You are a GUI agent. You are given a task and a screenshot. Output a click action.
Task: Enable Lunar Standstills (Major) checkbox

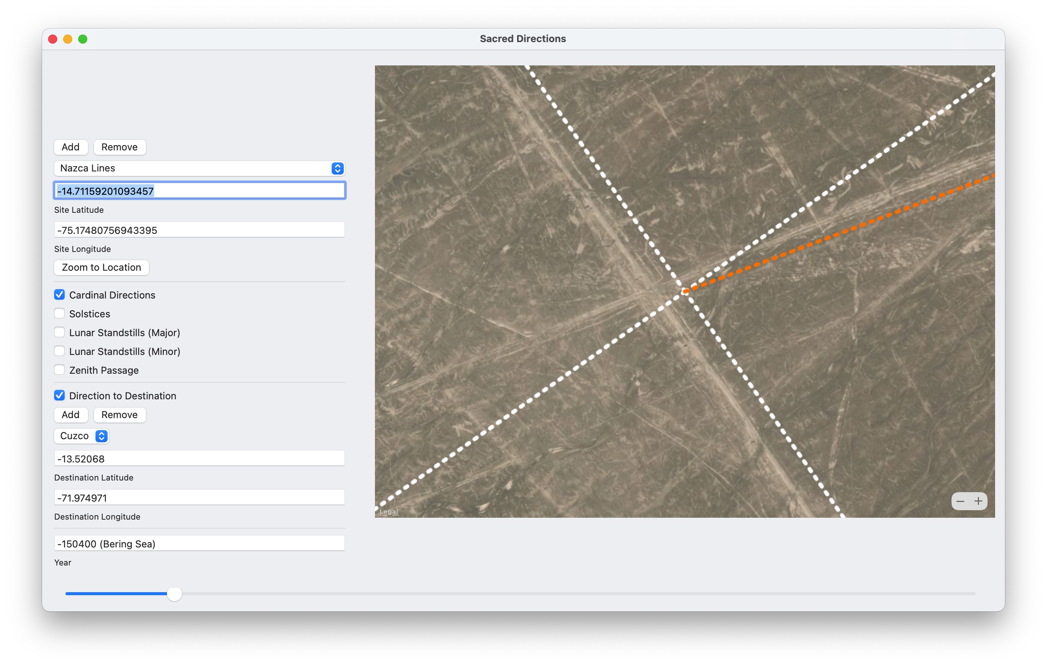click(59, 332)
